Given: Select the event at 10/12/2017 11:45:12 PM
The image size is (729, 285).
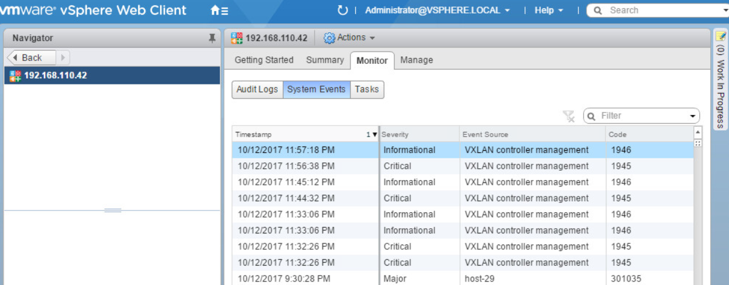Looking at the screenshot, I should [x=462, y=182].
